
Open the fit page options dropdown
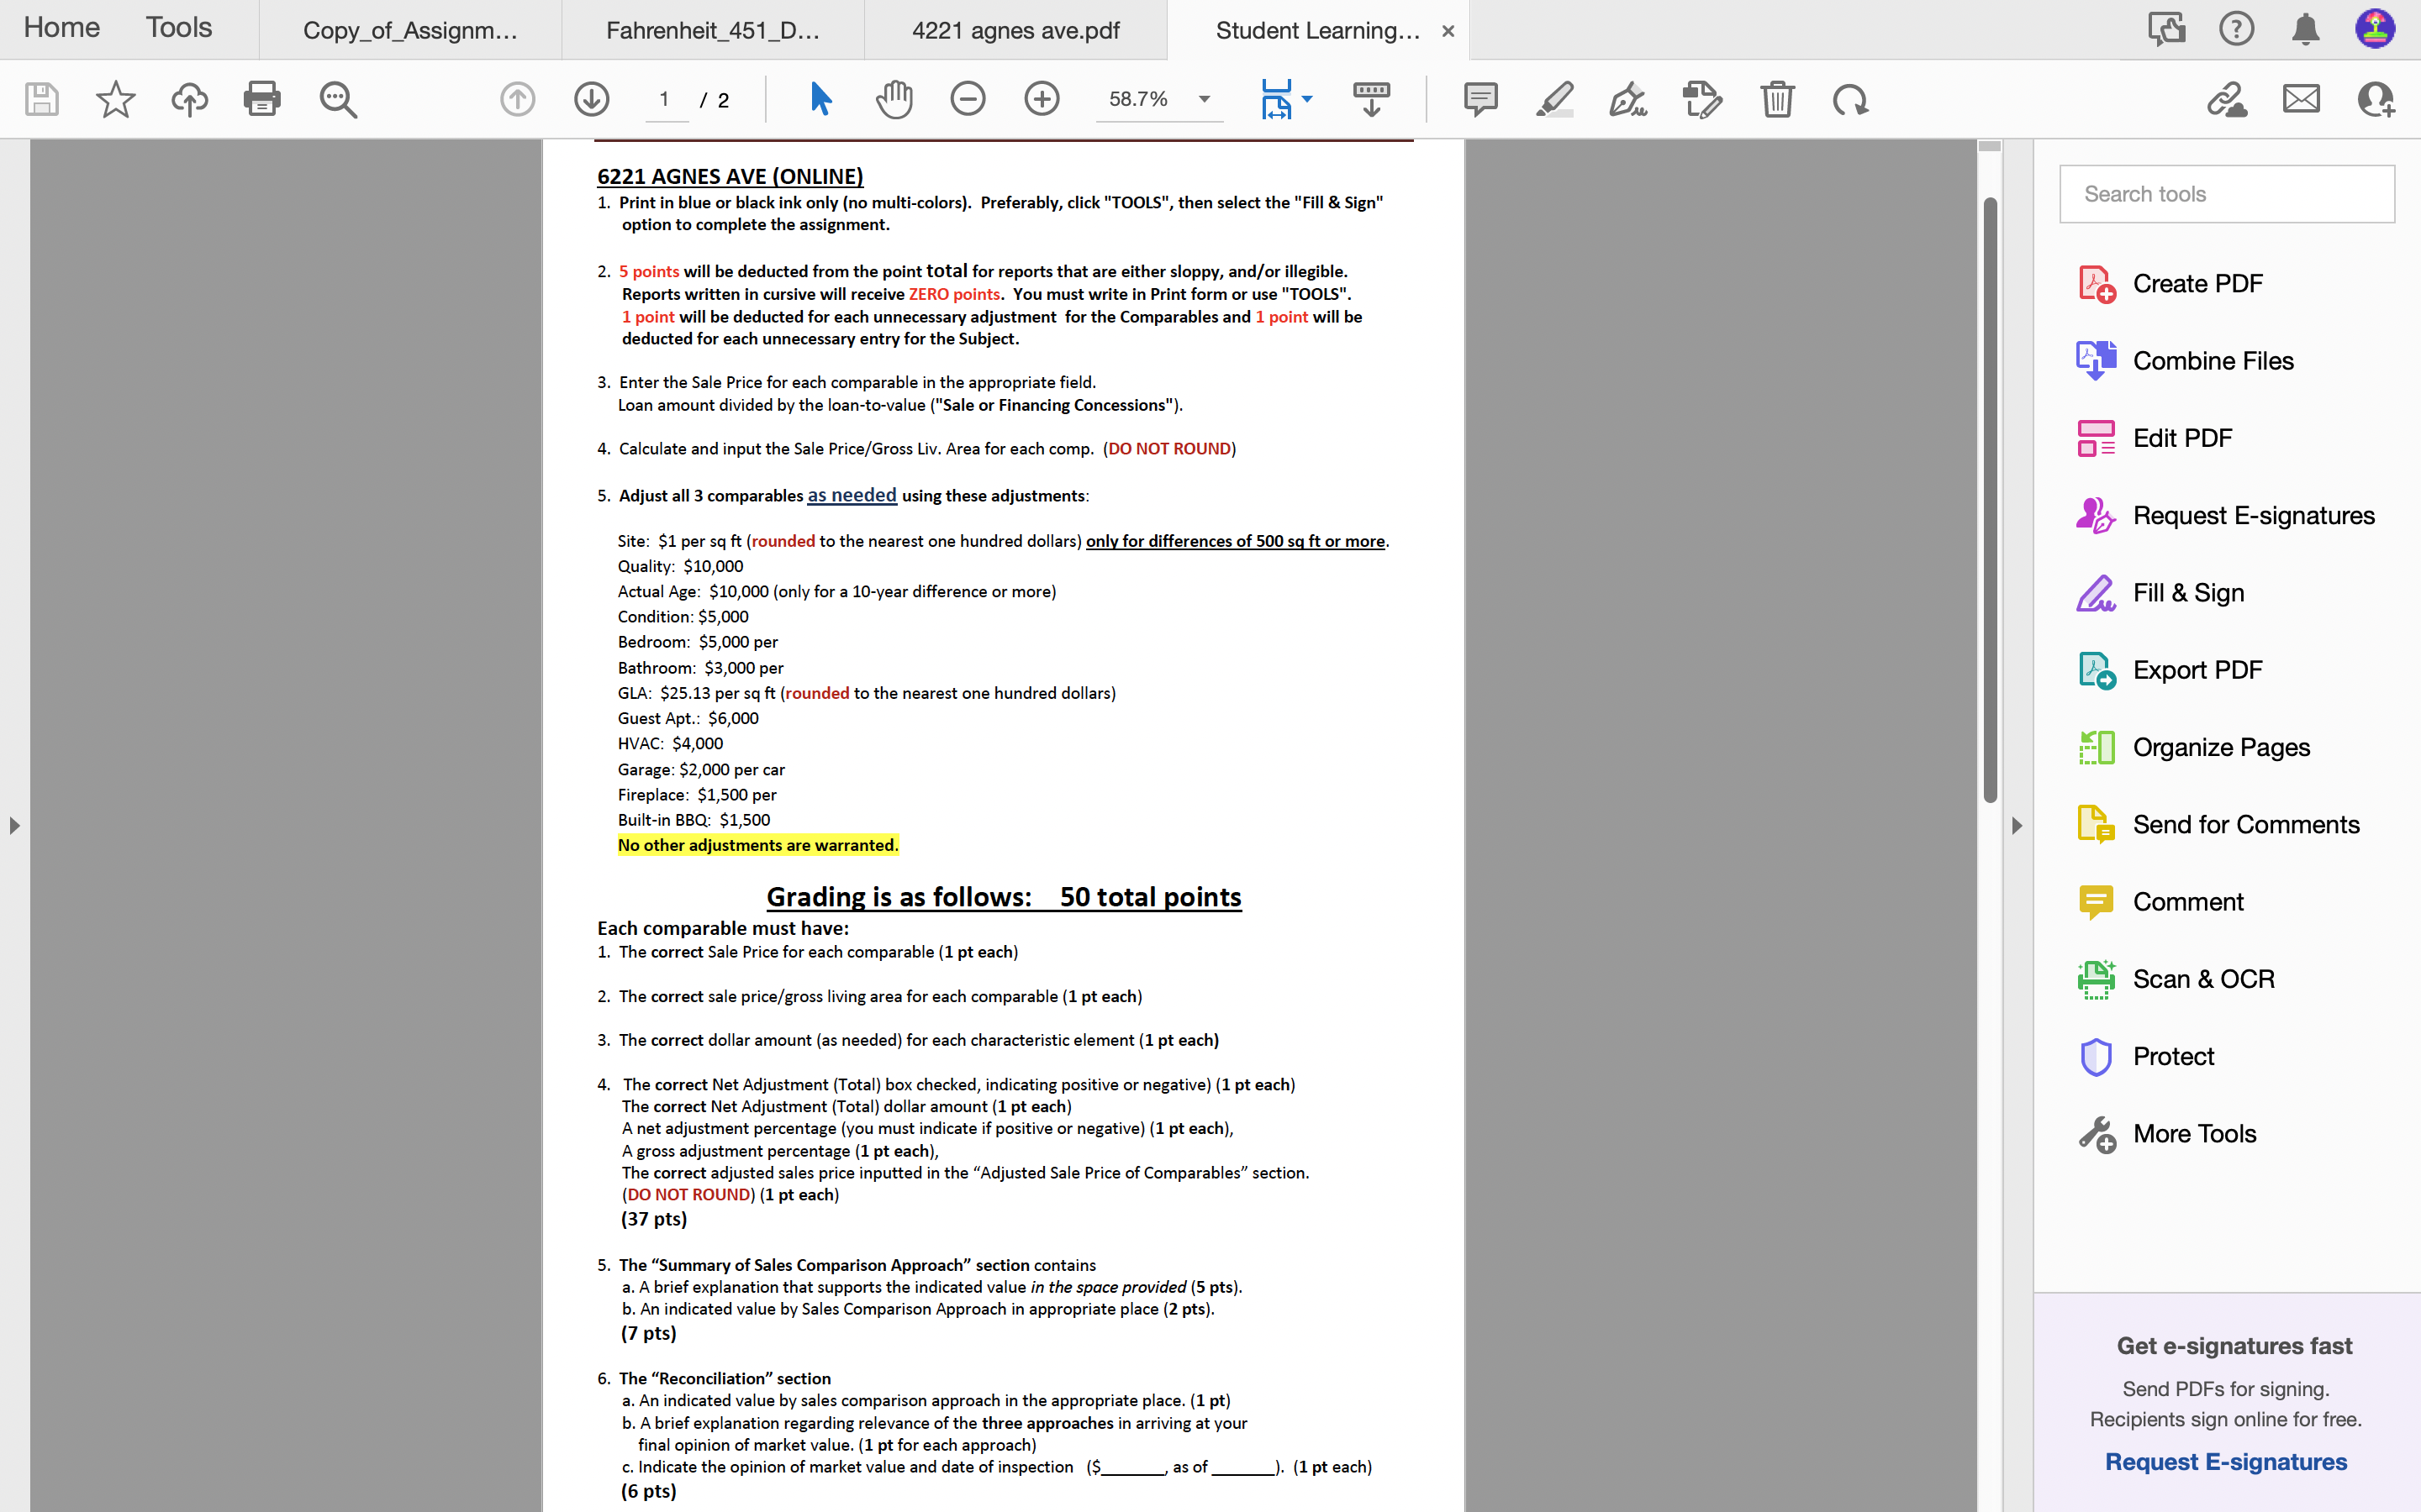[1306, 99]
